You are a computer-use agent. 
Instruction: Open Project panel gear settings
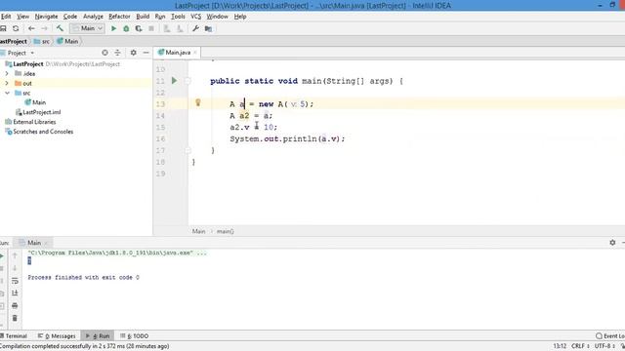[x=133, y=53]
